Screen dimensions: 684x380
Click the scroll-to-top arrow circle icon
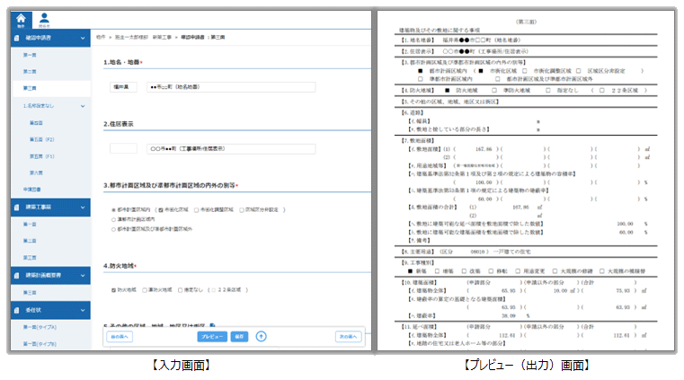pyautogui.click(x=262, y=336)
